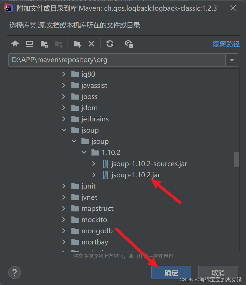
Task: Open the path history dropdown arrow
Action: click(x=232, y=60)
